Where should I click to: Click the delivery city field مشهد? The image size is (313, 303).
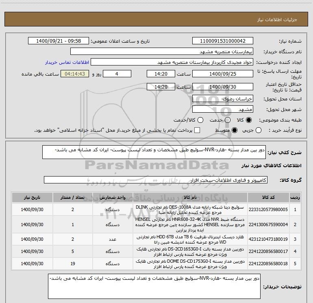[x=223, y=109]
